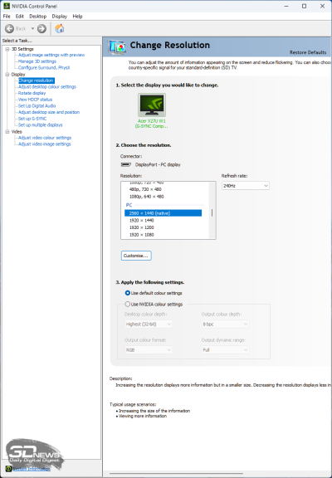Click Restore Defaults link

click(308, 52)
